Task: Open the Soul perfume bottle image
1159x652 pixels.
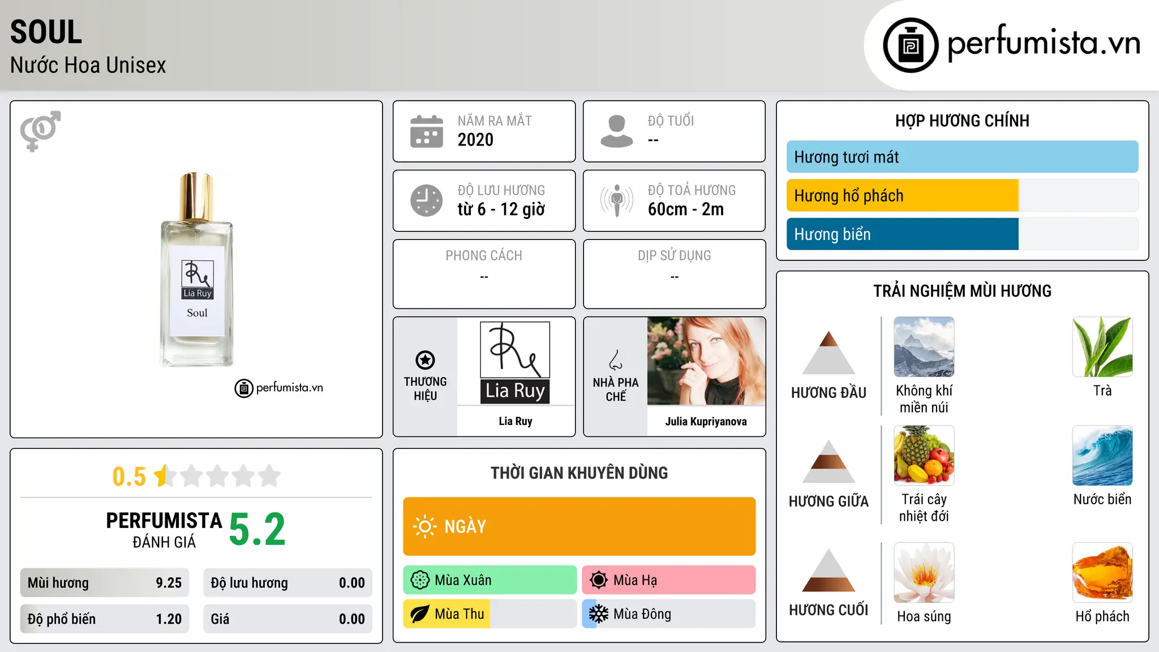Action: [x=197, y=269]
